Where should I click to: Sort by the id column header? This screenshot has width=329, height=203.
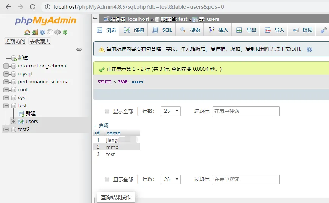point(97,133)
